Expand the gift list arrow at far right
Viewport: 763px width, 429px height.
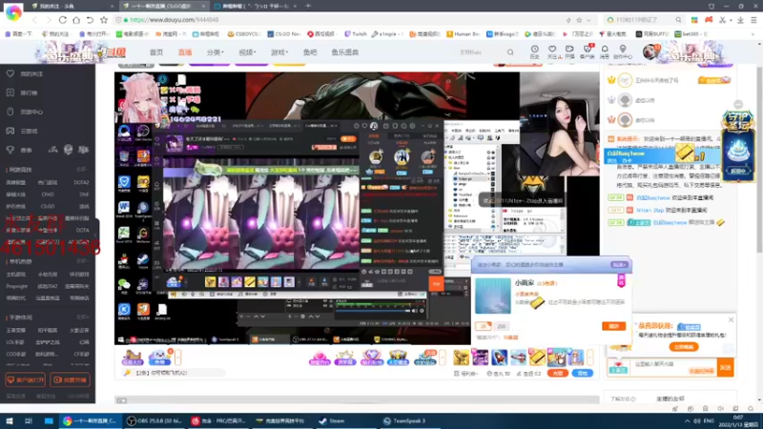pyautogui.click(x=590, y=357)
